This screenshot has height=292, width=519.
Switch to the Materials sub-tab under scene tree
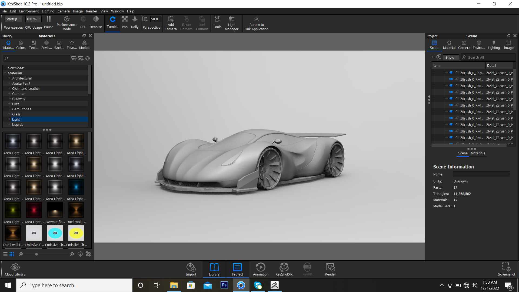(x=478, y=153)
